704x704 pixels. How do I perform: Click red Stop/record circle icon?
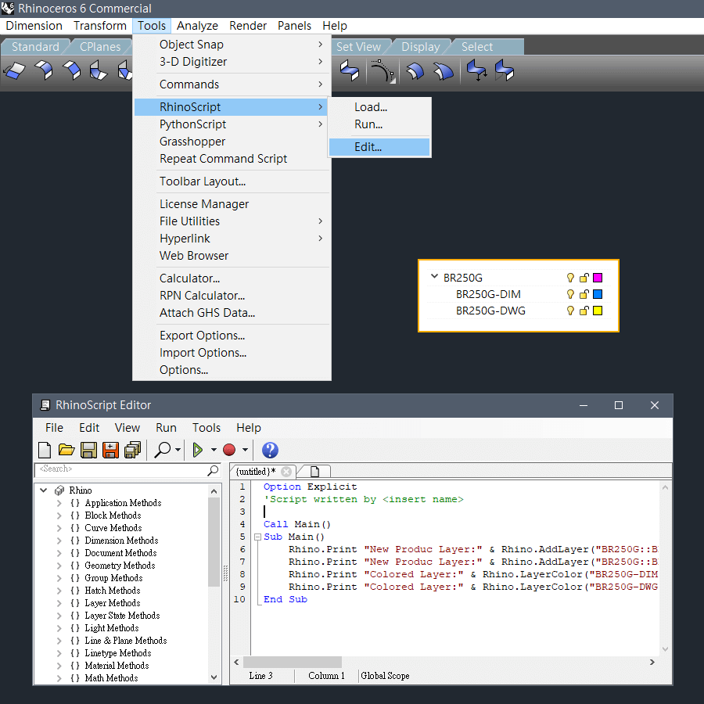coord(229,450)
